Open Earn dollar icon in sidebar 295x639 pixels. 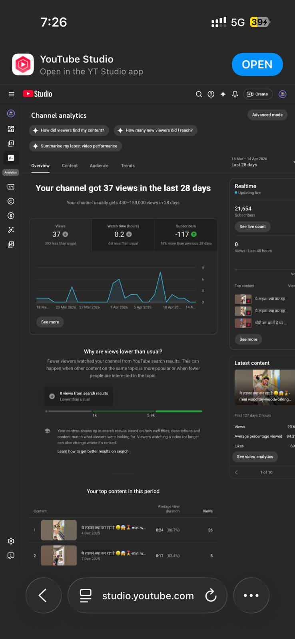(x=11, y=216)
